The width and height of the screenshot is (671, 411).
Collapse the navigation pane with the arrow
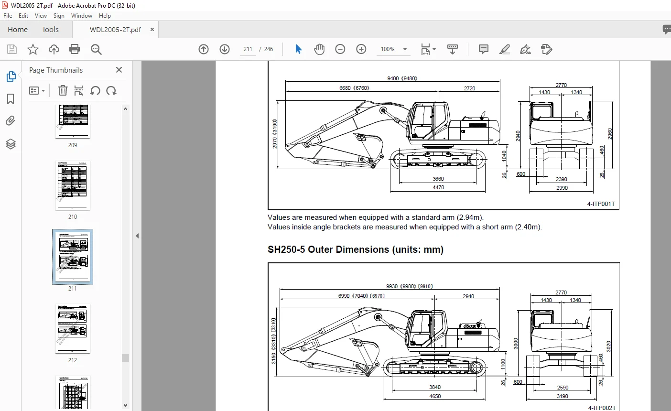137,236
